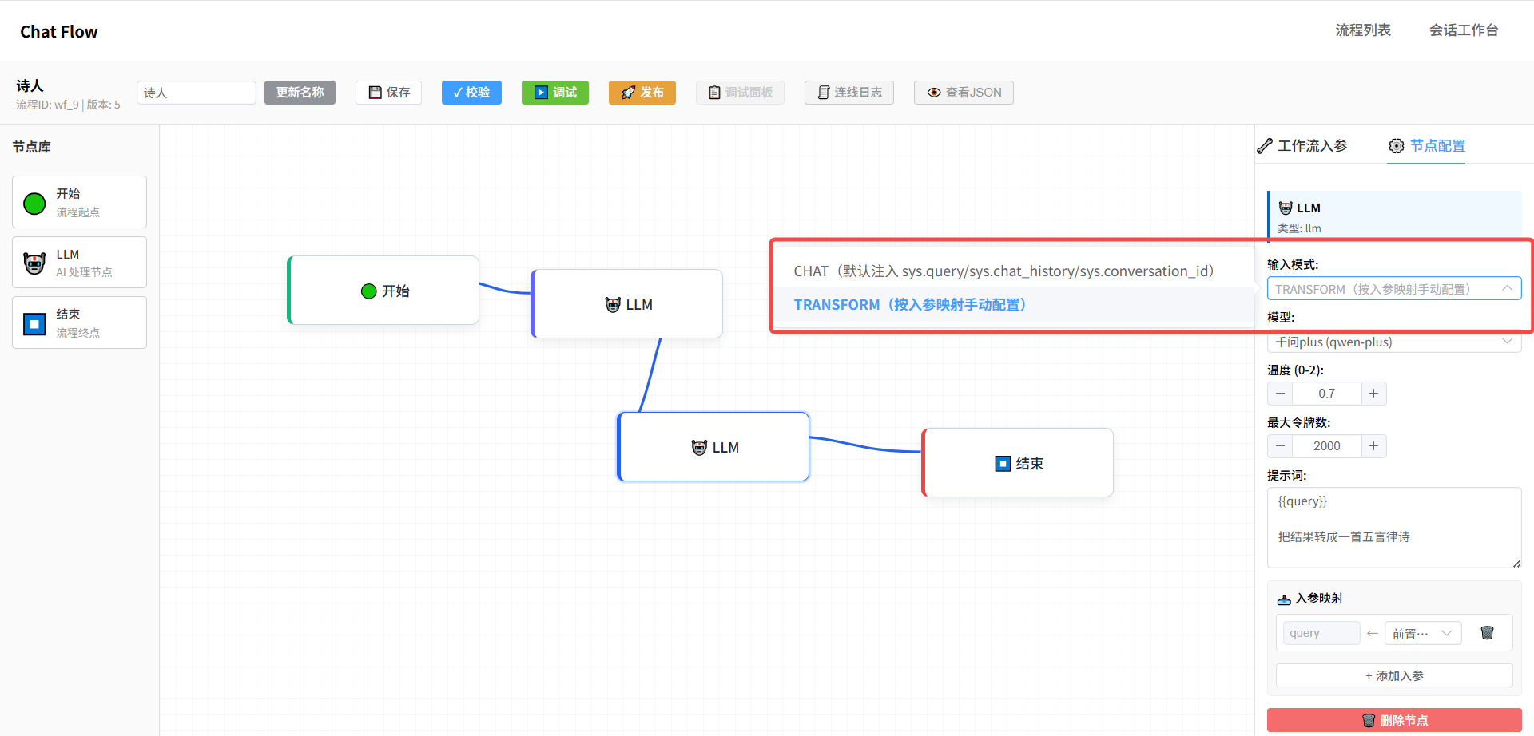Click the 连线日志 button
The image size is (1534, 736).
click(849, 93)
